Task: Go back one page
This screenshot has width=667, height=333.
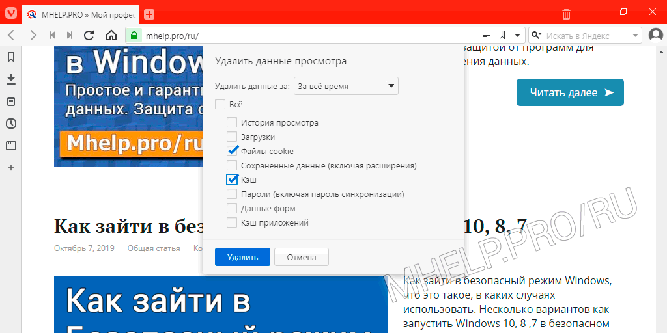Action: click(x=12, y=35)
